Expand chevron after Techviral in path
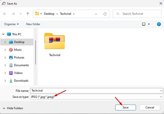 74,14
